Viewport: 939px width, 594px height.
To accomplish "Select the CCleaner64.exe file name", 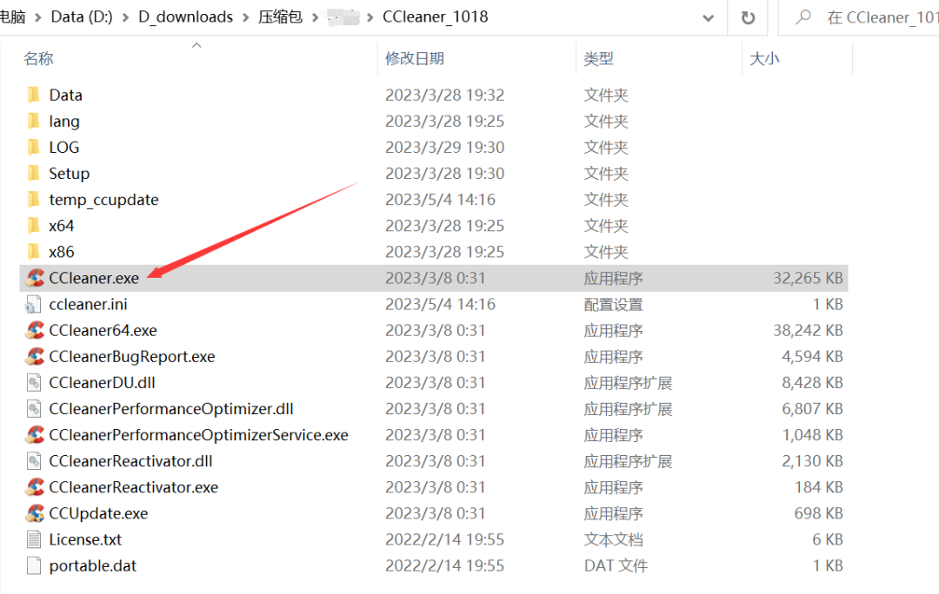I will (x=103, y=330).
